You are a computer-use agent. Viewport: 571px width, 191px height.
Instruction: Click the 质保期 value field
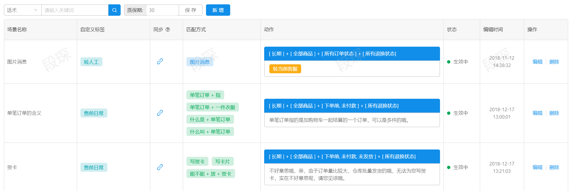click(162, 10)
